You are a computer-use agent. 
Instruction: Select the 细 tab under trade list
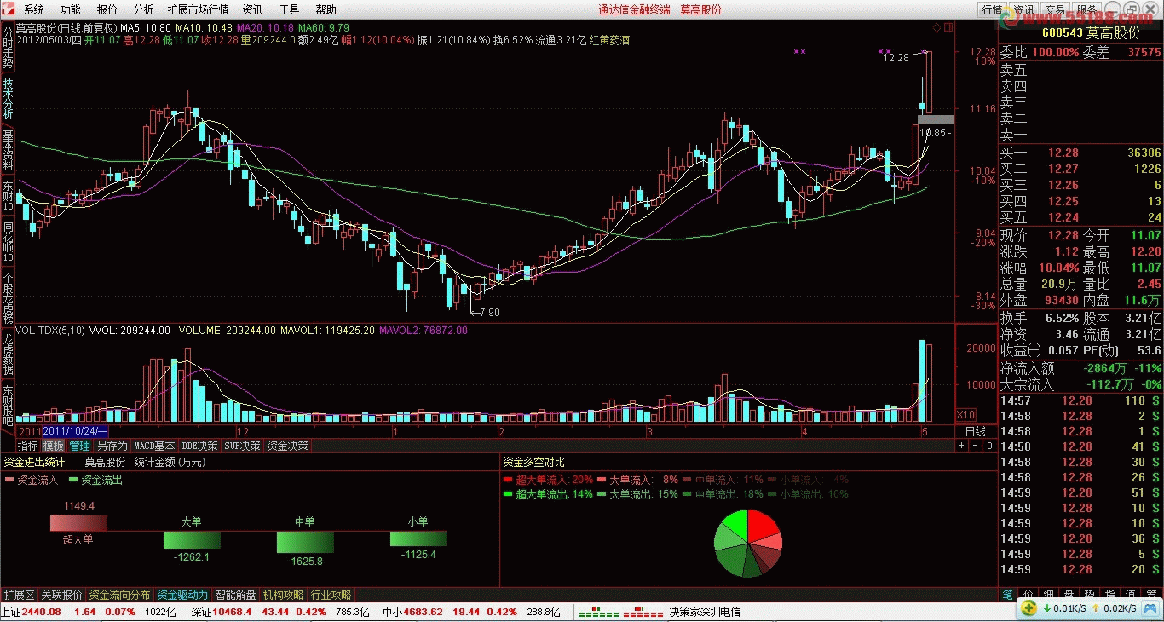1050,593
